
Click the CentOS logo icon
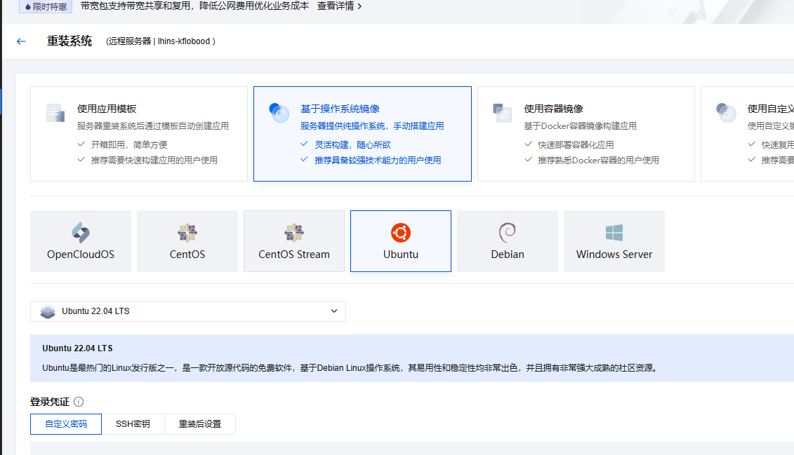point(187,233)
